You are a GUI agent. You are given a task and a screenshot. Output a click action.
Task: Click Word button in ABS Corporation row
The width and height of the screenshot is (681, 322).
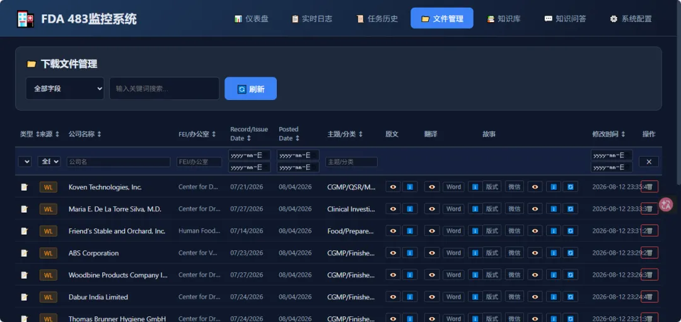point(453,253)
